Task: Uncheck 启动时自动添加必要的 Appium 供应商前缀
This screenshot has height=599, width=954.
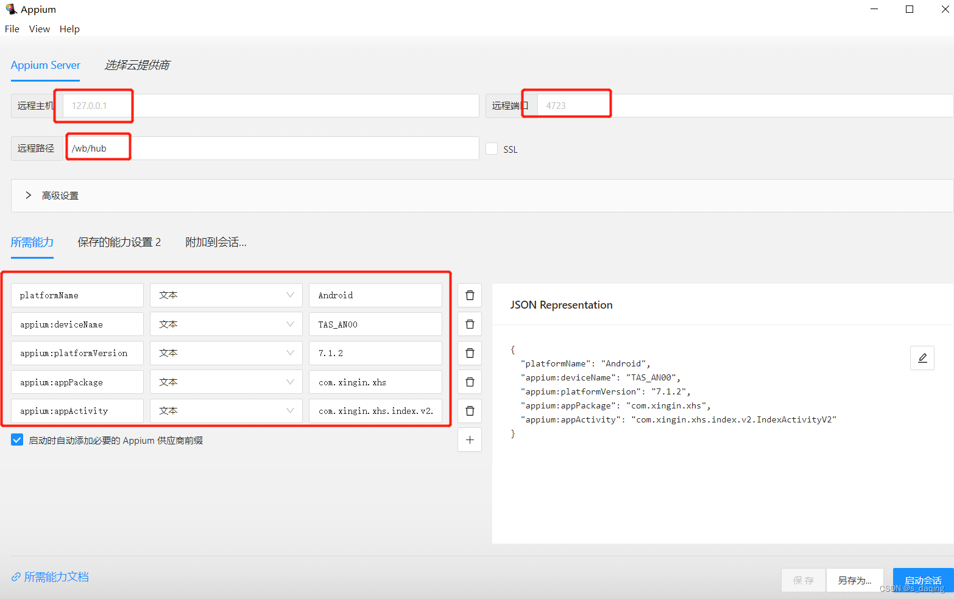Action: [17, 440]
